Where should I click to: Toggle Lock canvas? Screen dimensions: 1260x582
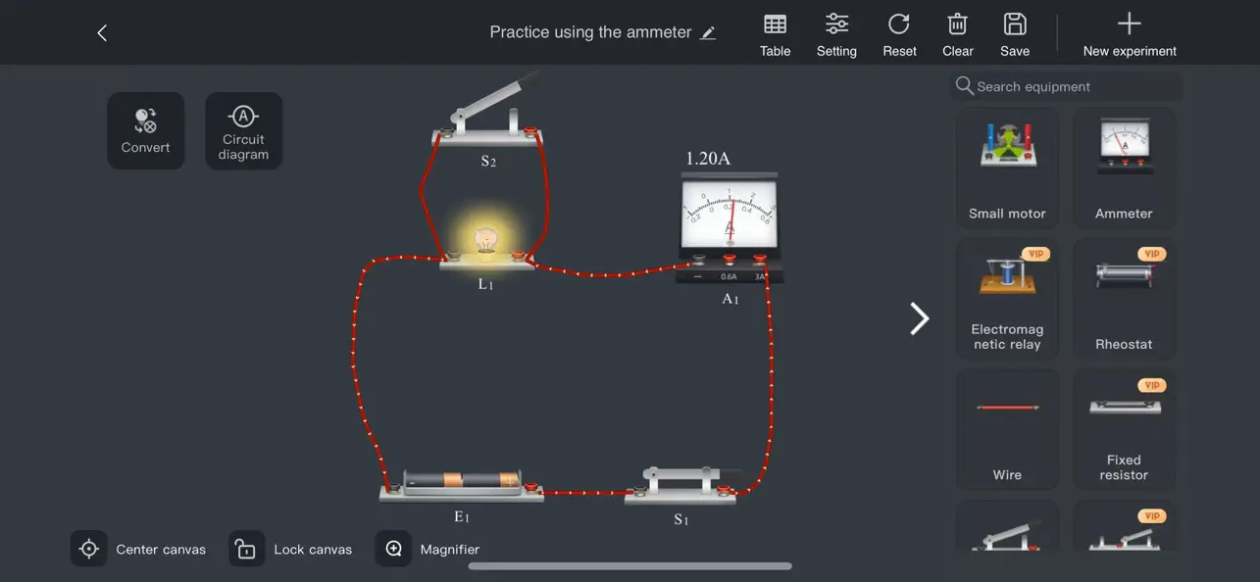point(291,549)
